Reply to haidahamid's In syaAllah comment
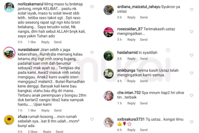 pyautogui.click(x=131, y=59)
